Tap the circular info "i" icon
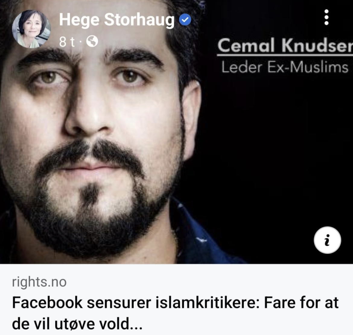 click(x=327, y=240)
